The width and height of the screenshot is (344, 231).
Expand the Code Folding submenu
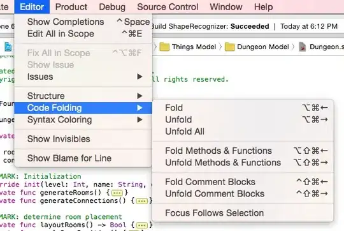[83, 108]
